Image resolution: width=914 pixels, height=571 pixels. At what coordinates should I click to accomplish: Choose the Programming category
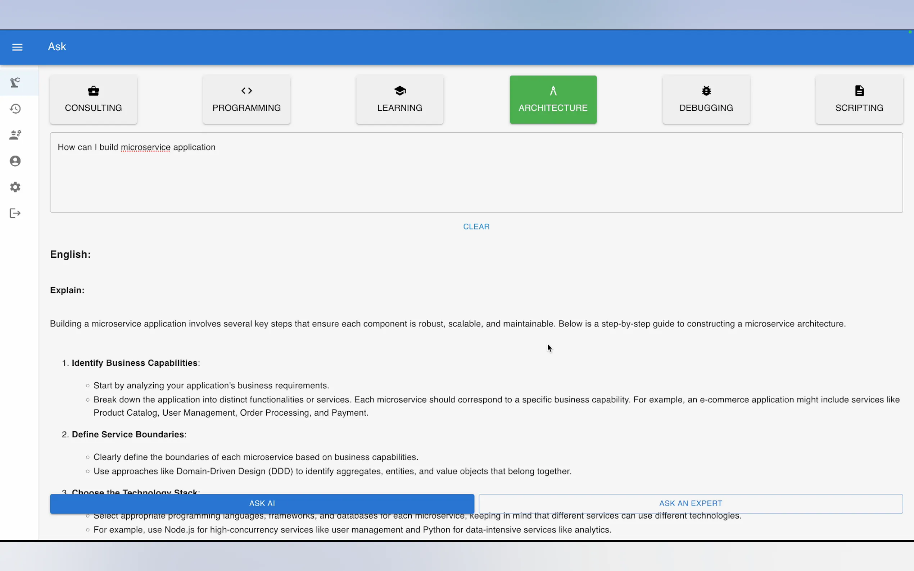click(246, 107)
